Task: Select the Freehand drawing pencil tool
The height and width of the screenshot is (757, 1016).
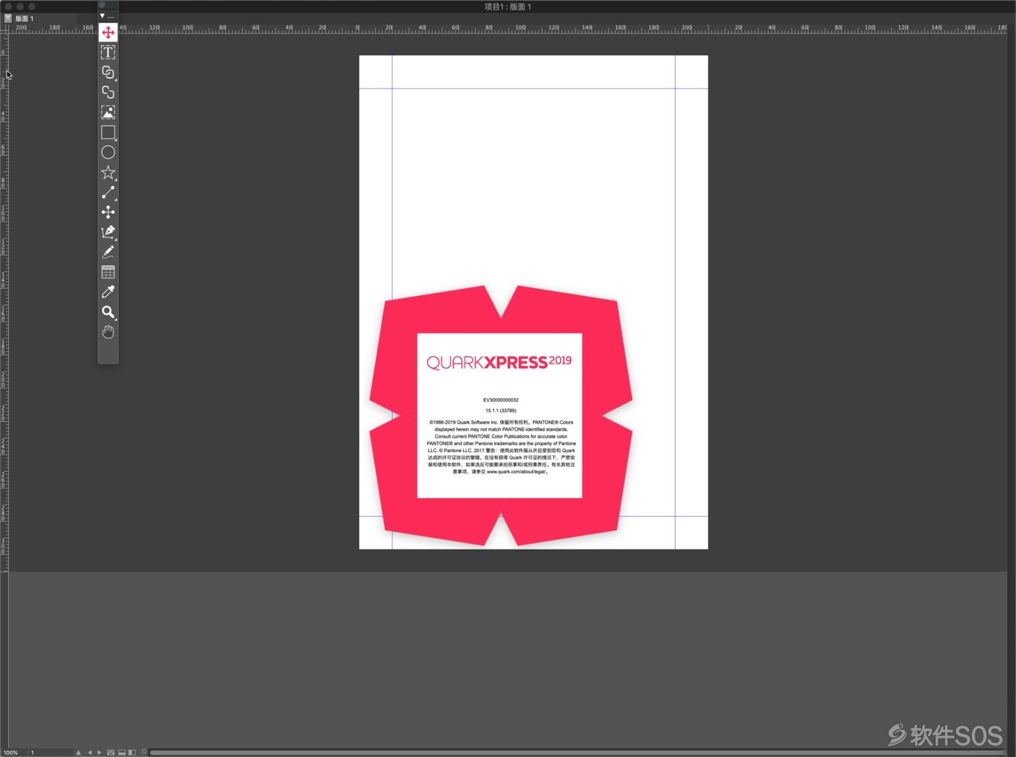Action: tap(108, 252)
